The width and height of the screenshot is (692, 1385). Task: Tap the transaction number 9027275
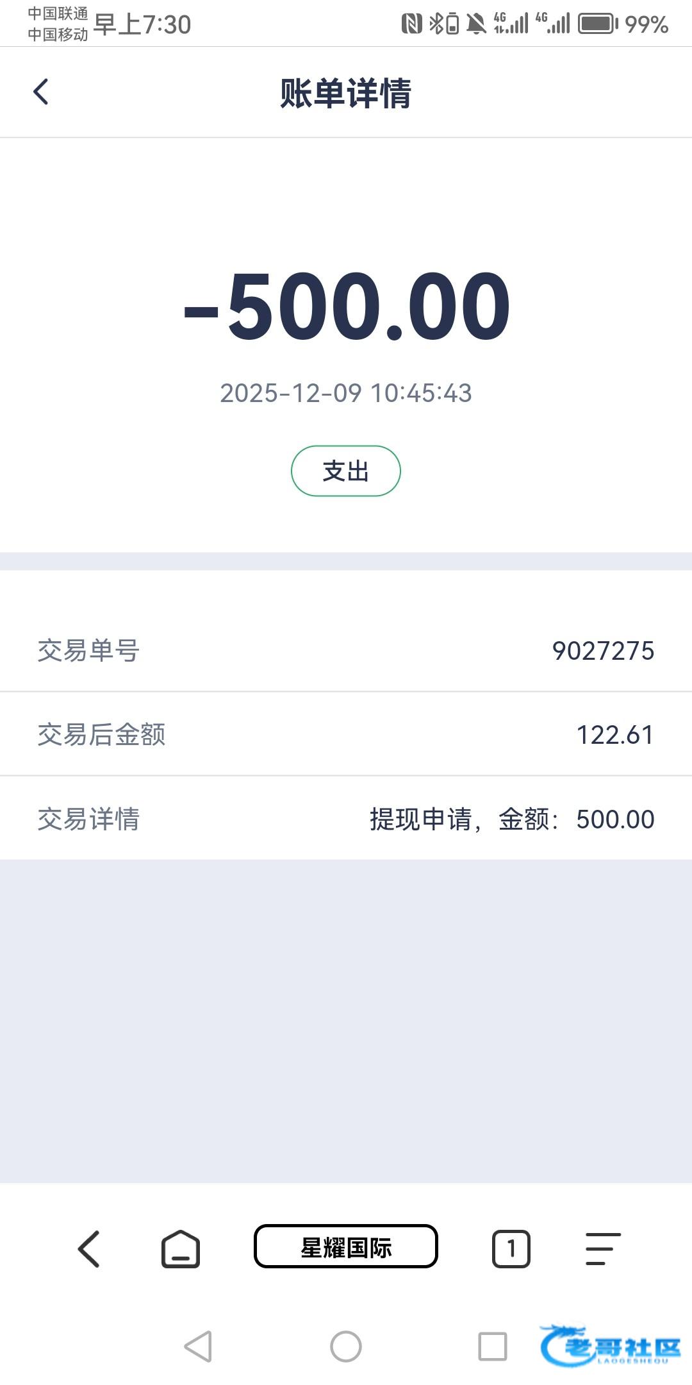603,651
